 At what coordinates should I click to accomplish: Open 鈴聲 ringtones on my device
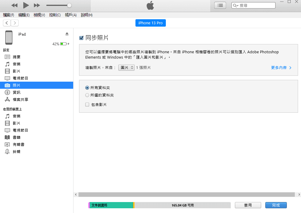pyautogui.click(x=17, y=151)
